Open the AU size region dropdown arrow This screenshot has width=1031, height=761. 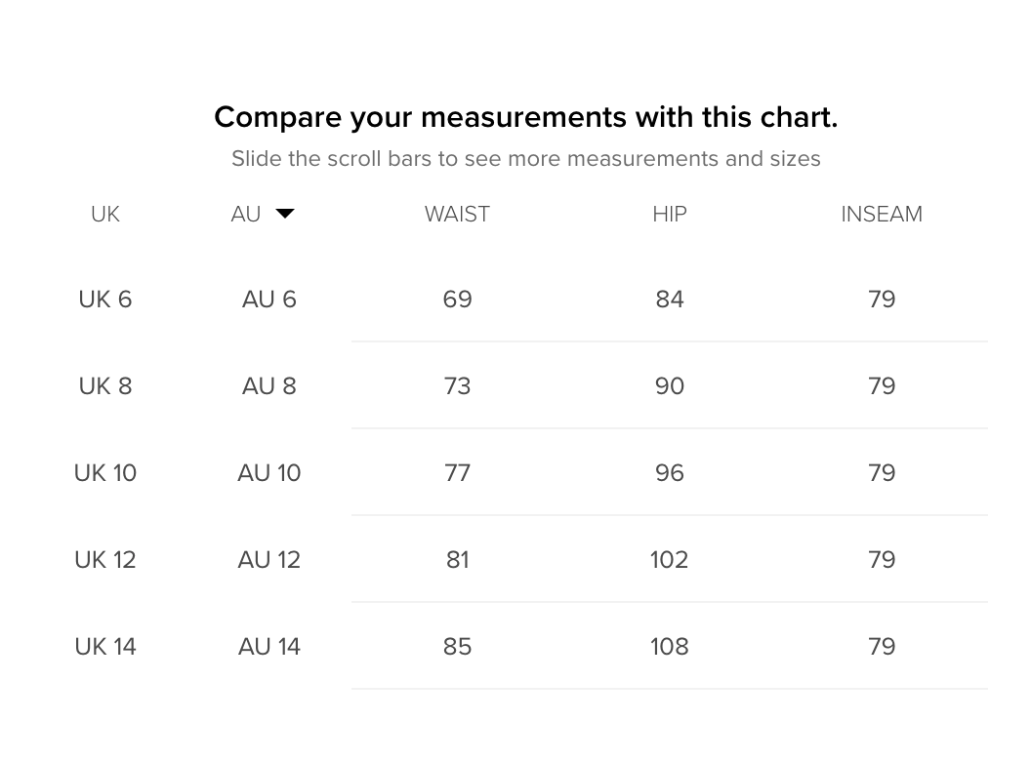285,214
